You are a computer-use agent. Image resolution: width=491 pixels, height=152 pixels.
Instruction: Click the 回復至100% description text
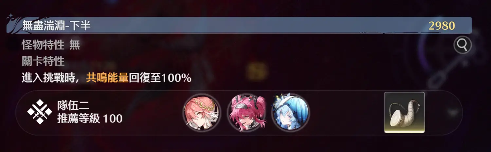160,78
